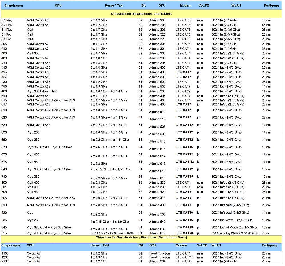Click the 'Kryo 385 Gold + Kryo 385 Silver' cell
This screenshot has width=285, height=266.
[49, 228]
